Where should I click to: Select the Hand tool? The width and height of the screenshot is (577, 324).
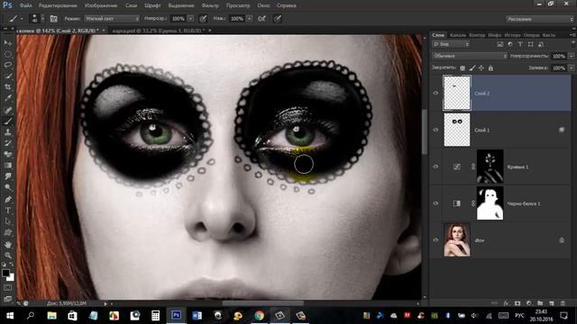(8, 244)
